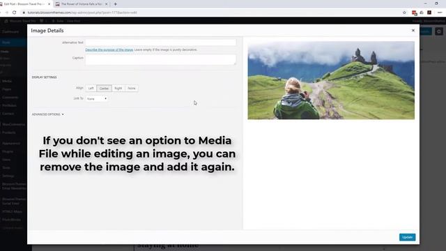Open Dashboard in WordPress sidebar
This screenshot has height=251, width=446.
pyautogui.click(x=10, y=32)
